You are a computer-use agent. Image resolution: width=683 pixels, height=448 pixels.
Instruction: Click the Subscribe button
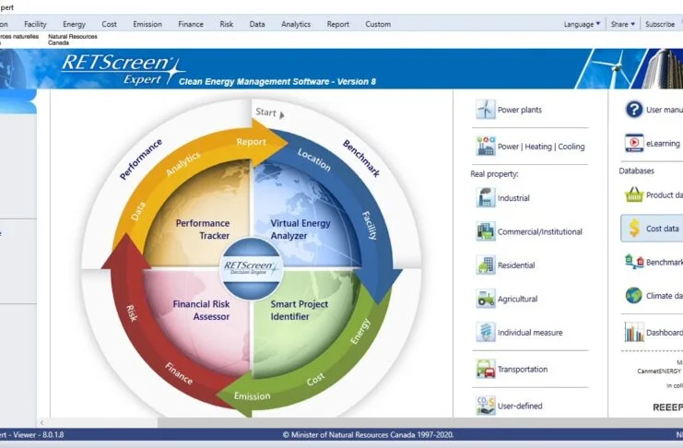[x=660, y=24]
